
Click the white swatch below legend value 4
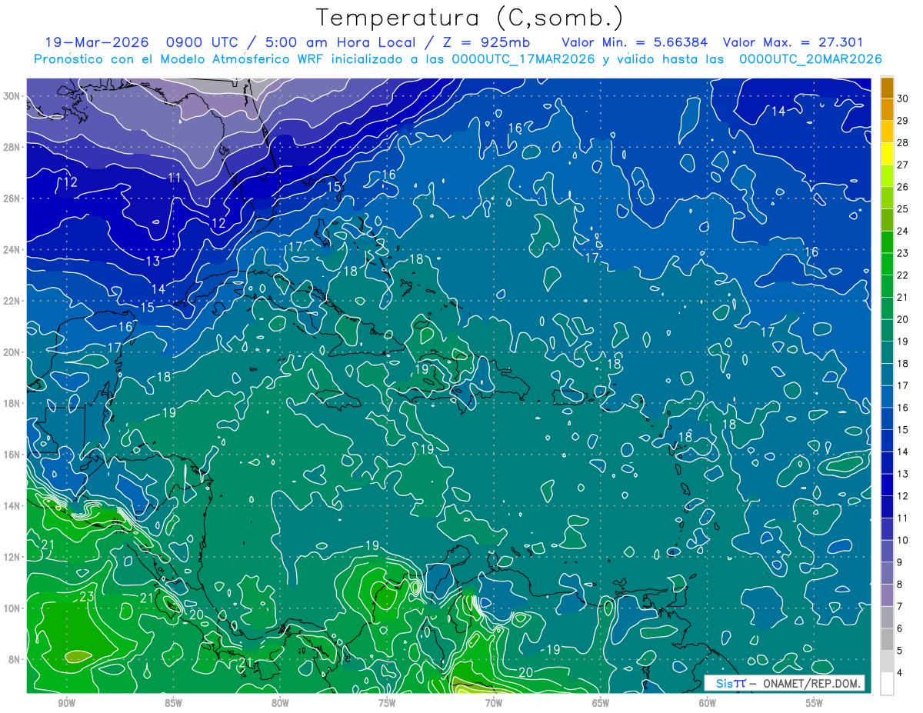point(887,684)
